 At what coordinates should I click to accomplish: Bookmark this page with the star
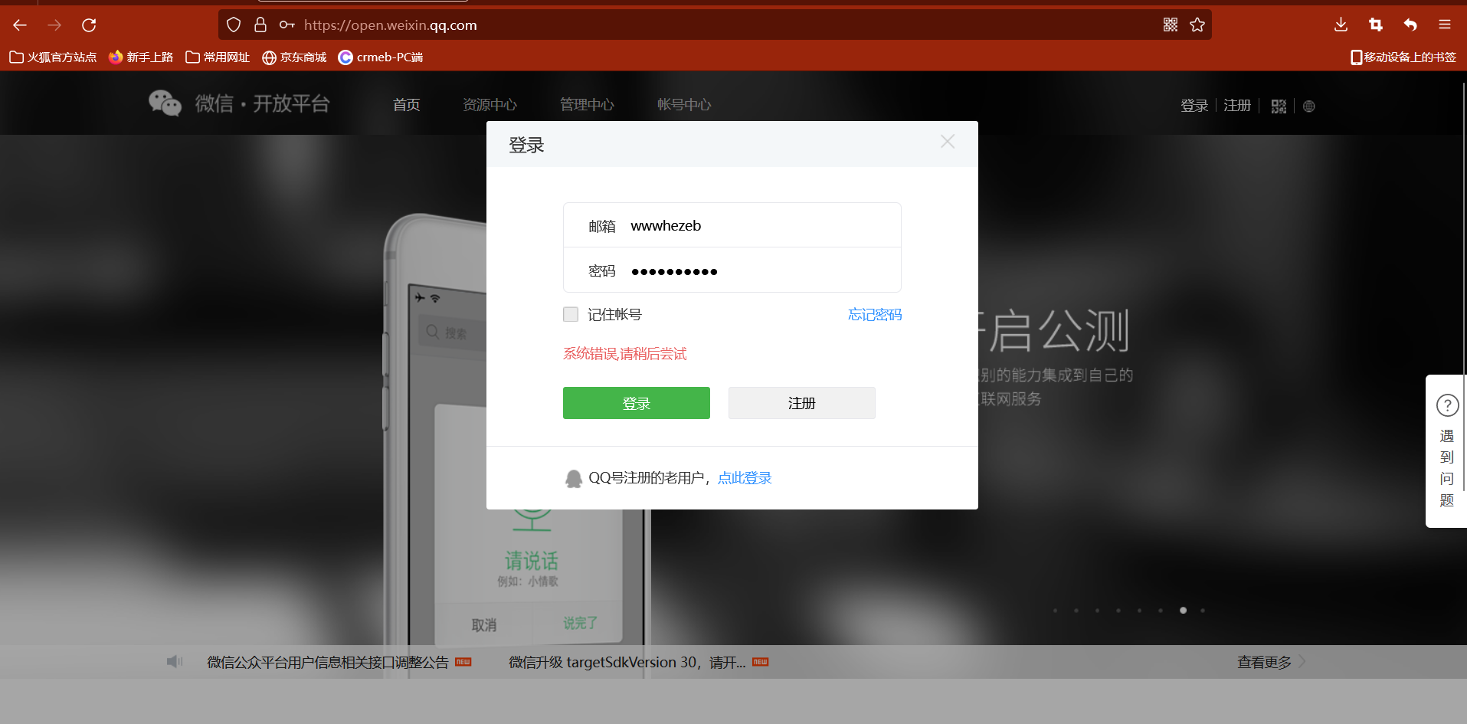pyautogui.click(x=1197, y=25)
